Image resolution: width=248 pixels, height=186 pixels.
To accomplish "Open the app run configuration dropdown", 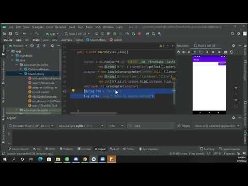I will (52, 34).
